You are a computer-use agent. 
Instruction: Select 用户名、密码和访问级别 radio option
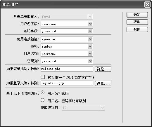[43, 100]
